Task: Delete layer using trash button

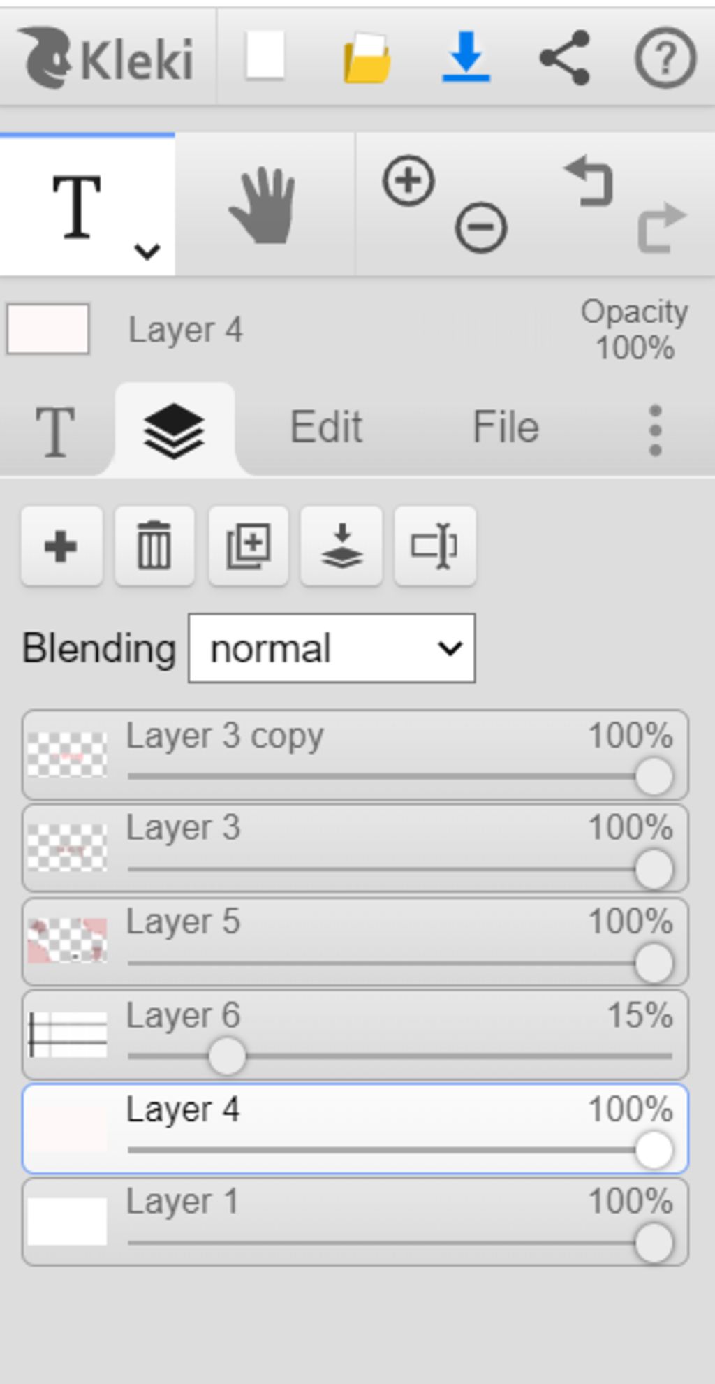Action: [x=154, y=546]
